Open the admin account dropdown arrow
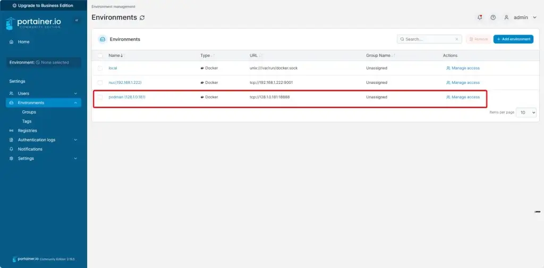The width and height of the screenshot is (544, 268). click(x=534, y=18)
